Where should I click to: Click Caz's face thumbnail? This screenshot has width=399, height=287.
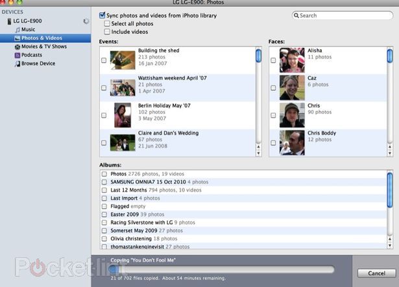[292, 87]
